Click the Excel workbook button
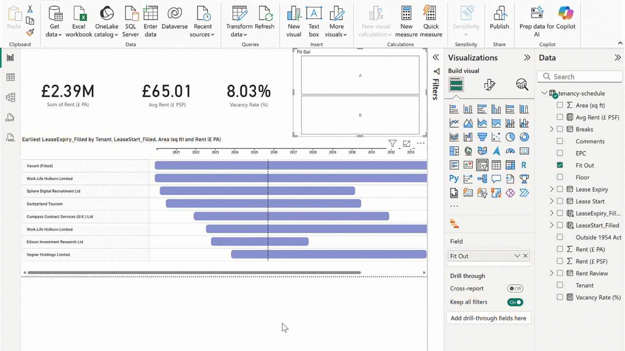 tap(79, 22)
